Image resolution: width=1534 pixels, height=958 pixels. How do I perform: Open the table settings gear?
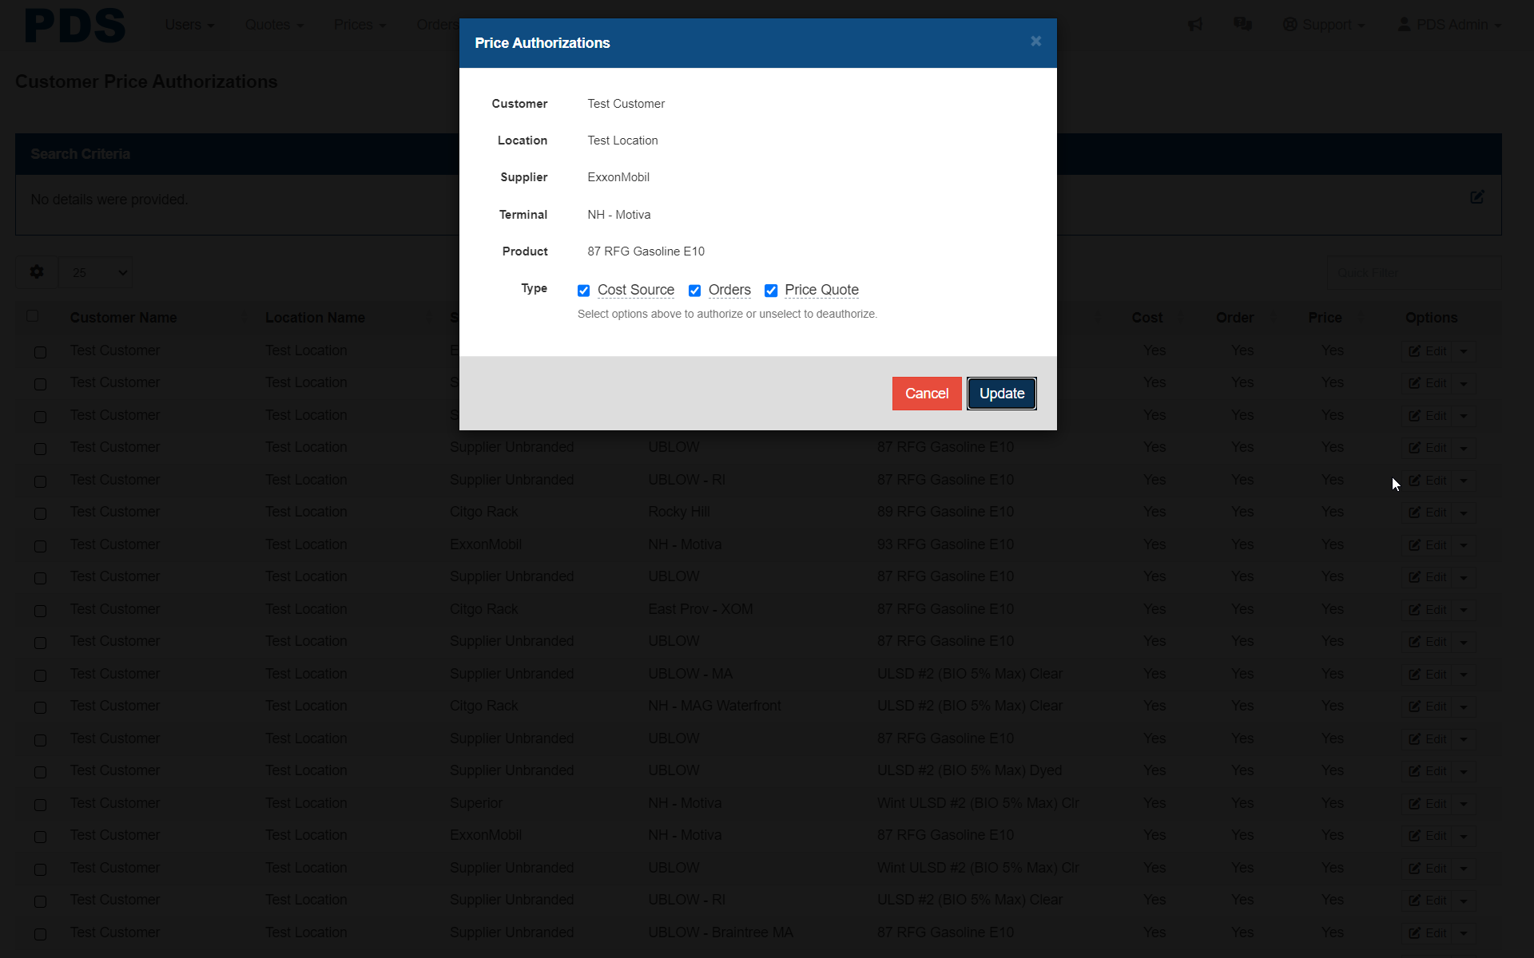(x=37, y=272)
